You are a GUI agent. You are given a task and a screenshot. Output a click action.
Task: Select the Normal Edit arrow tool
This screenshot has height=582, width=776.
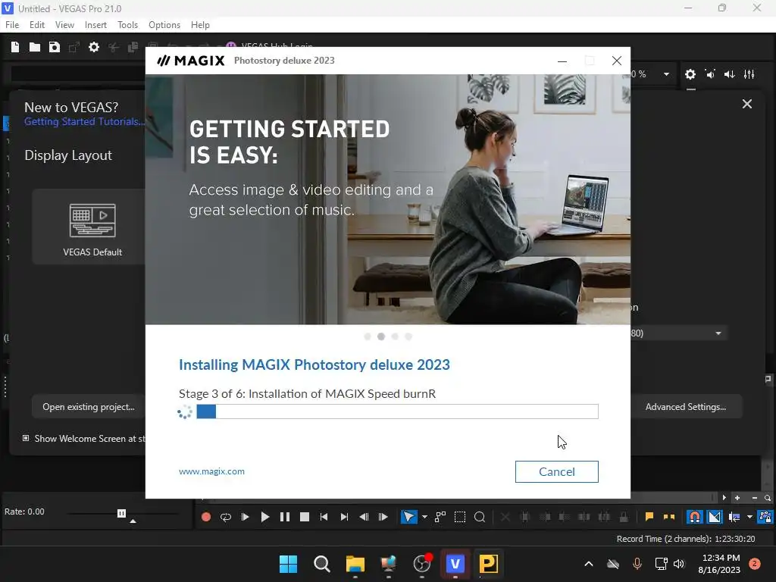408,517
